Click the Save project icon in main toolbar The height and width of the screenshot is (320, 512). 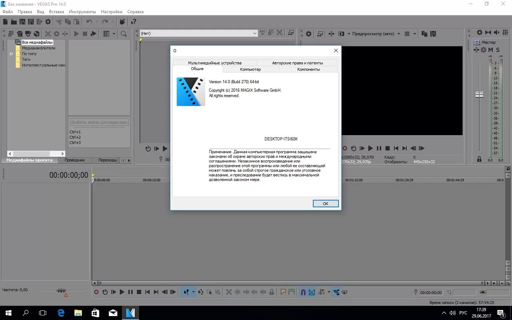pyautogui.click(x=22, y=22)
